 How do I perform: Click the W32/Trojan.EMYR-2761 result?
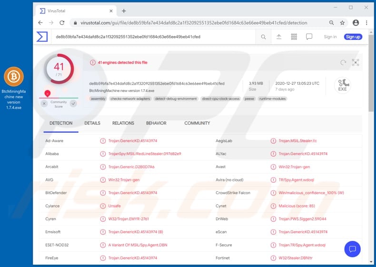pyautogui.click(x=129, y=219)
